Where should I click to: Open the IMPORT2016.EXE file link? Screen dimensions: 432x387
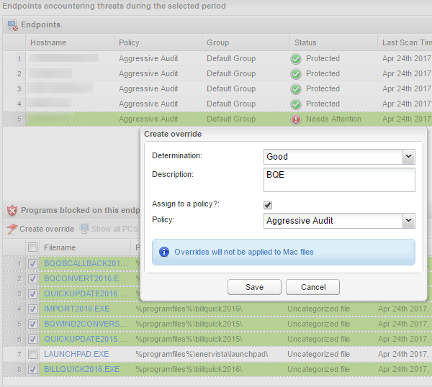[76, 309]
